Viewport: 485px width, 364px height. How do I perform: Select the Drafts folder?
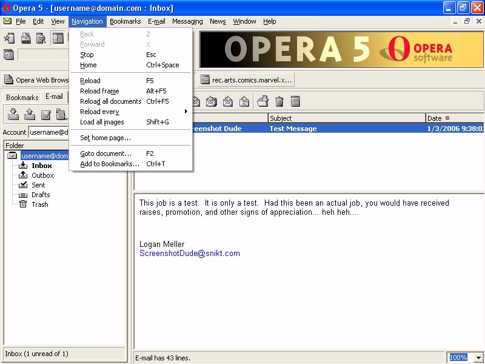pyautogui.click(x=41, y=195)
